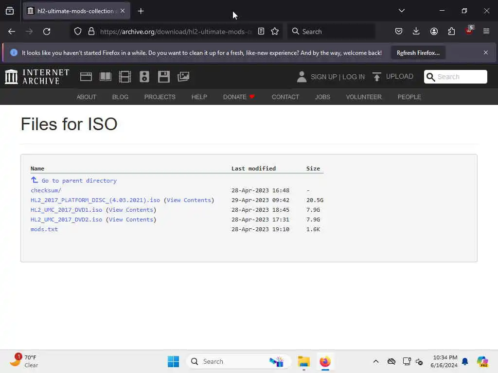
Task: Click the Firefox taskbar icon
Action: click(325, 361)
